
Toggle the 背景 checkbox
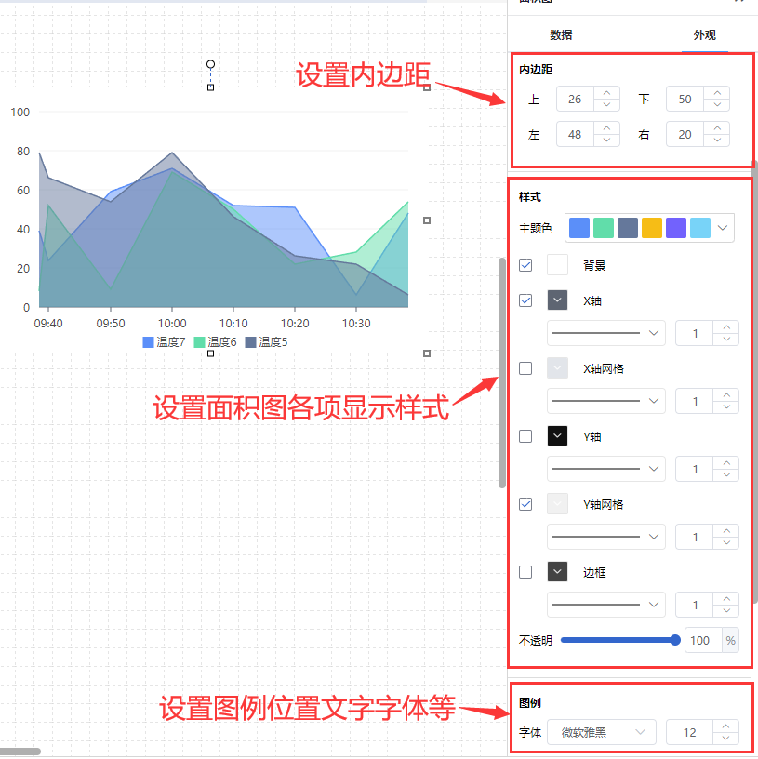pyautogui.click(x=525, y=265)
